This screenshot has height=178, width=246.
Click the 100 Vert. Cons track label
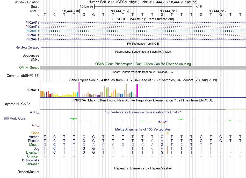[x=15, y=118]
